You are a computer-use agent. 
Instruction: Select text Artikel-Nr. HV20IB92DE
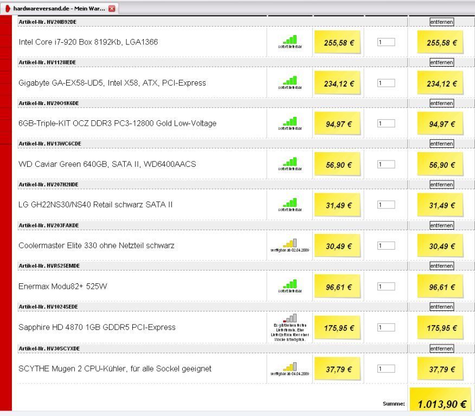[48, 22]
